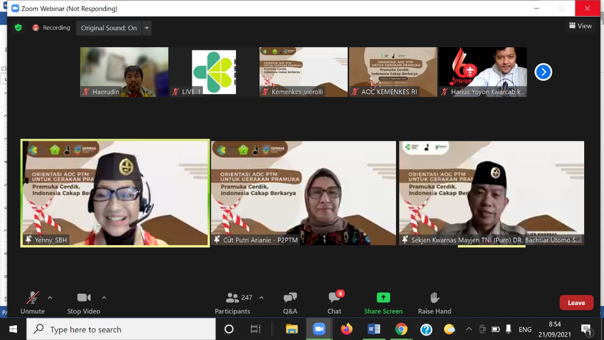Open the View layout menu
This screenshot has width=604, height=340.
coord(580,26)
